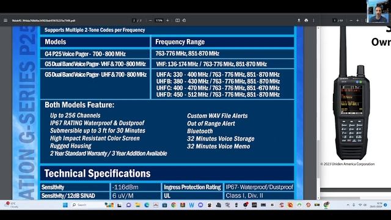Click the 'Class I, Div. II' value

point(244,196)
